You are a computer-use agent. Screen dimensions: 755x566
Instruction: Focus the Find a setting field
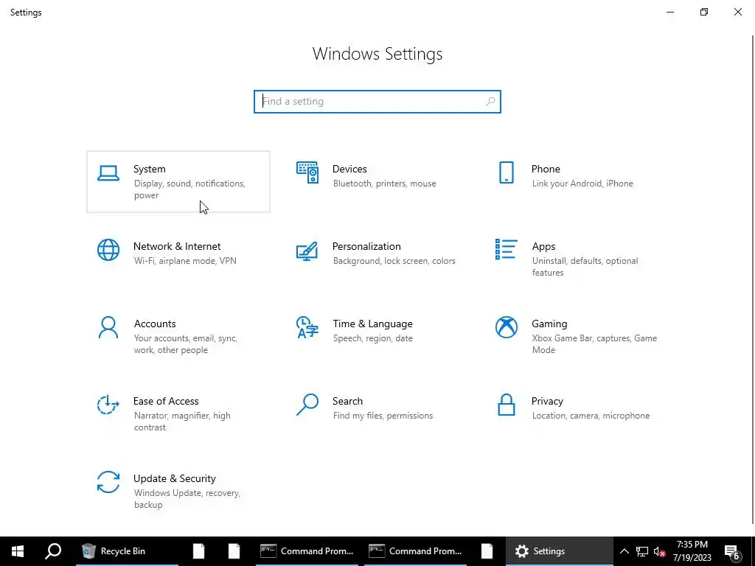click(x=377, y=102)
